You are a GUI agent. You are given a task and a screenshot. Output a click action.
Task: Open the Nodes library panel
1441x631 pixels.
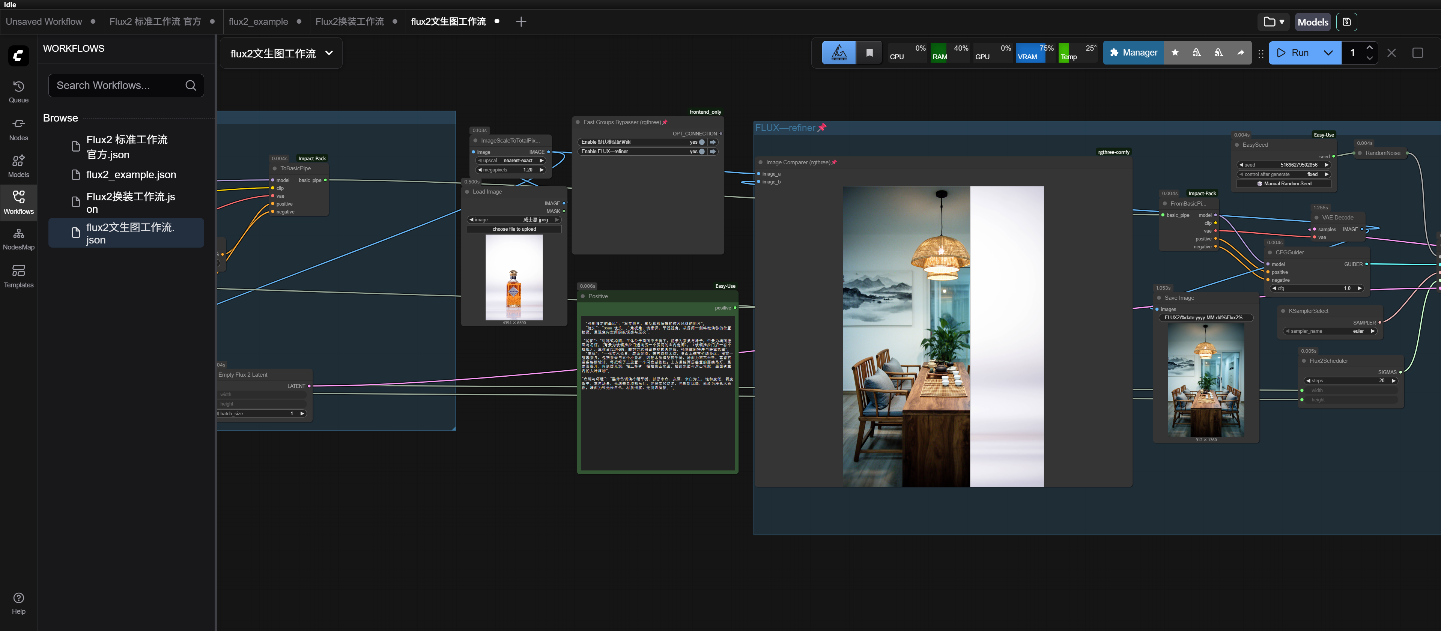[x=18, y=129]
